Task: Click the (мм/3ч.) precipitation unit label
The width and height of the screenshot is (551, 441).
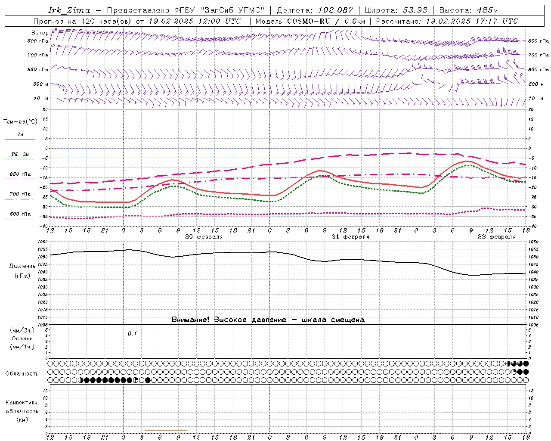Action: click(22, 330)
